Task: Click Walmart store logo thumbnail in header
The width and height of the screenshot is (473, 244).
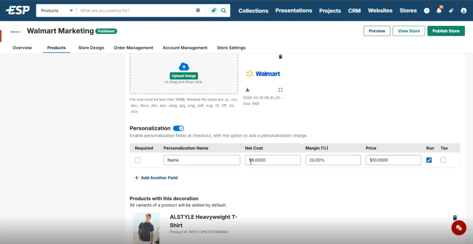Action: click(16, 32)
